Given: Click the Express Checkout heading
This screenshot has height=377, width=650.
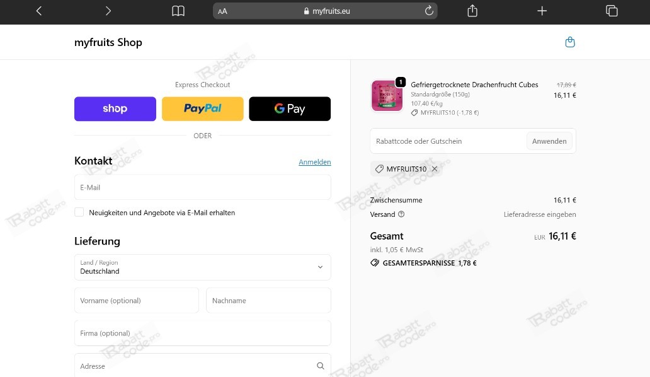Looking at the screenshot, I should tap(202, 84).
